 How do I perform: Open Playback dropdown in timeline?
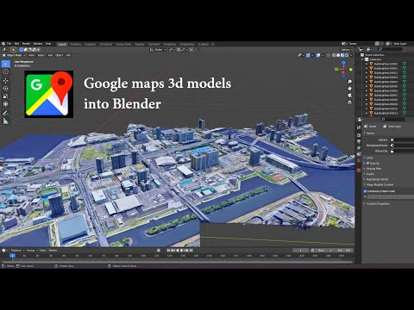click(x=17, y=251)
